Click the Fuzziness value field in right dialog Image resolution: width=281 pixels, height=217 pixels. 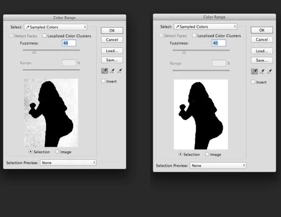tap(215, 43)
